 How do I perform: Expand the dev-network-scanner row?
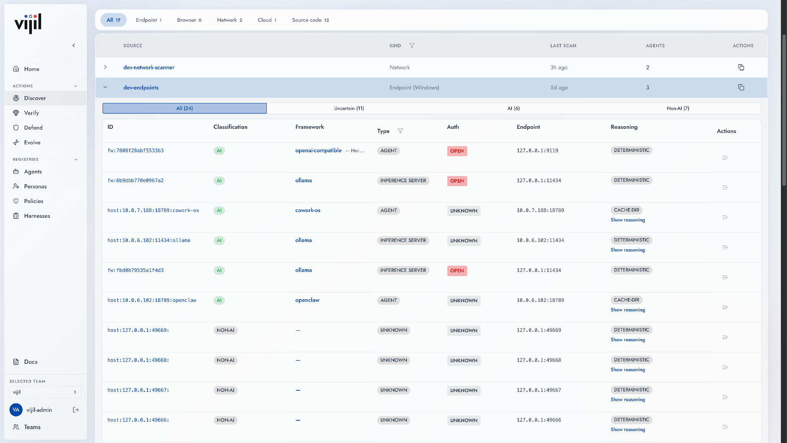point(105,67)
